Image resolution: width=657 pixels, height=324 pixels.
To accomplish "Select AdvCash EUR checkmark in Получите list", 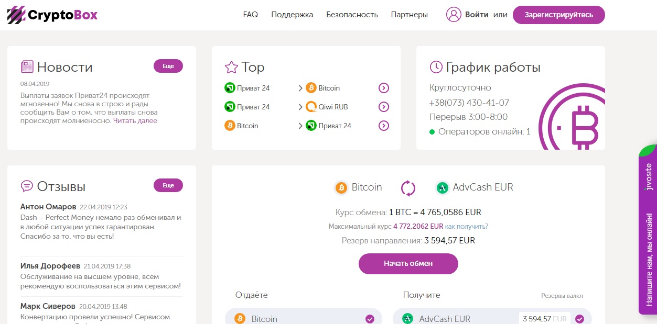I will tap(579, 319).
